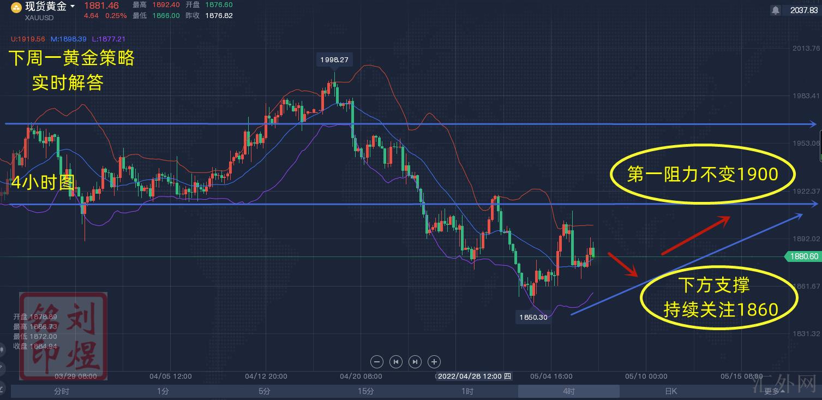Select the 4时 timeframe tab
Image resolution: width=822 pixels, height=400 pixels.
569,391
